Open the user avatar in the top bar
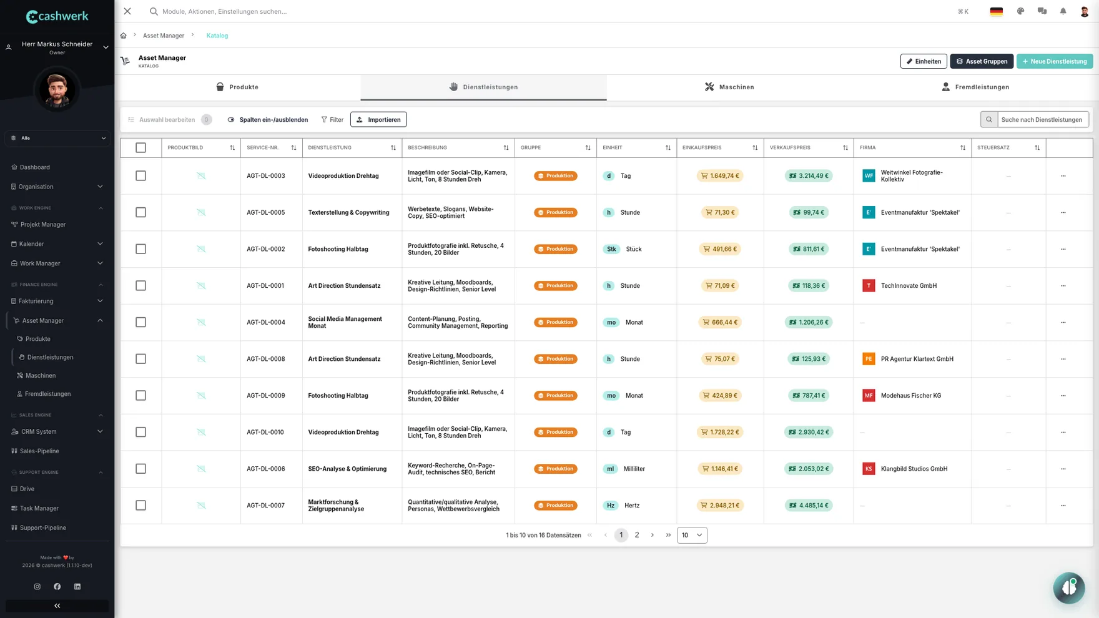The image size is (1099, 618). click(1085, 11)
